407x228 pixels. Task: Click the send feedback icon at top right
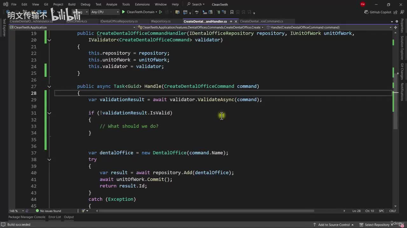pos(402,12)
